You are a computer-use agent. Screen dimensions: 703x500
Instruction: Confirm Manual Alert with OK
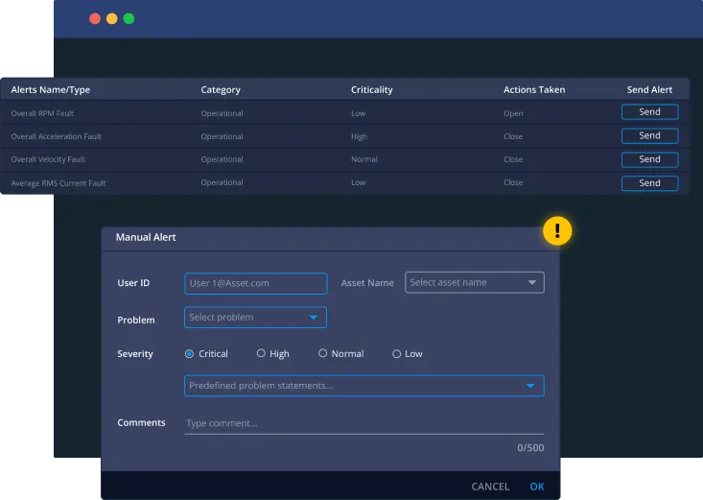[537, 487]
